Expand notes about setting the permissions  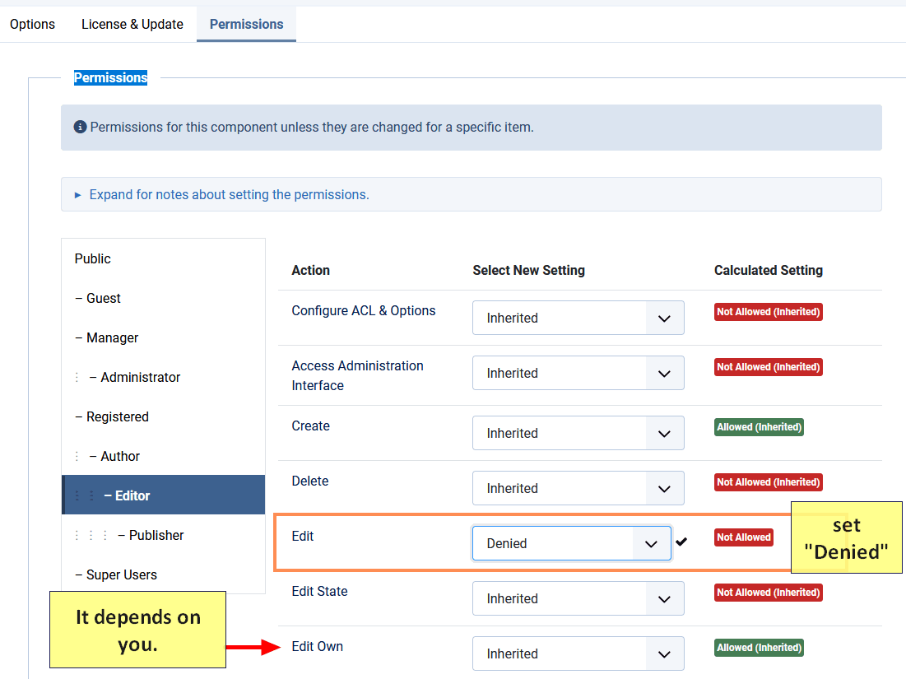tap(229, 195)
